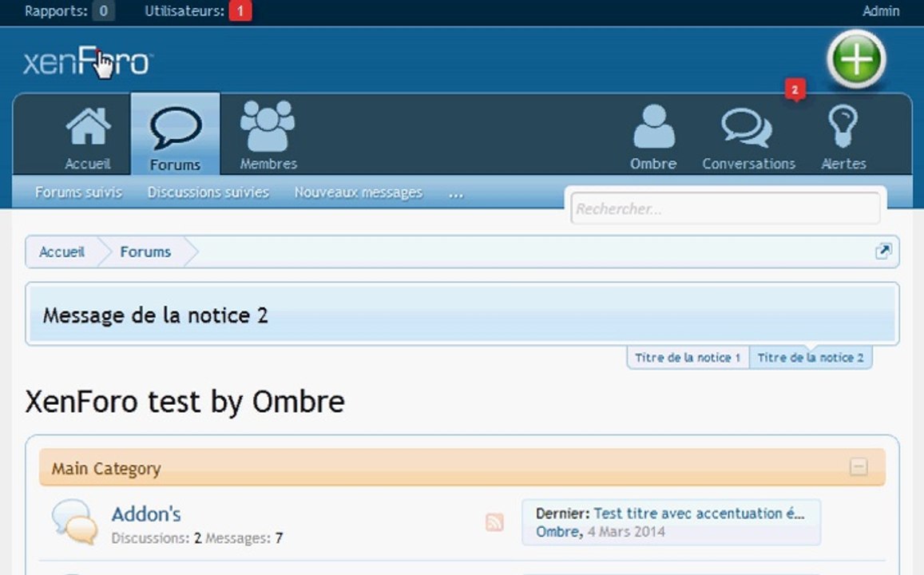Click the RSS feed icon for Addon's
This screenshot has height=575, width=924.
coord(494,522)
